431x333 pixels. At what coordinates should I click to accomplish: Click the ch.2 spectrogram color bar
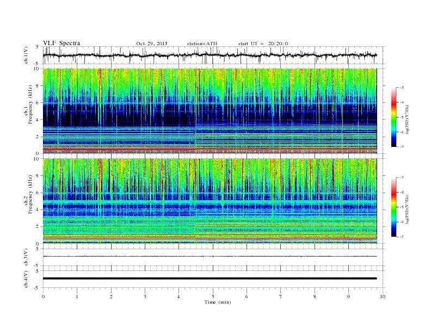pyautogui.click(x=393, y=207)
